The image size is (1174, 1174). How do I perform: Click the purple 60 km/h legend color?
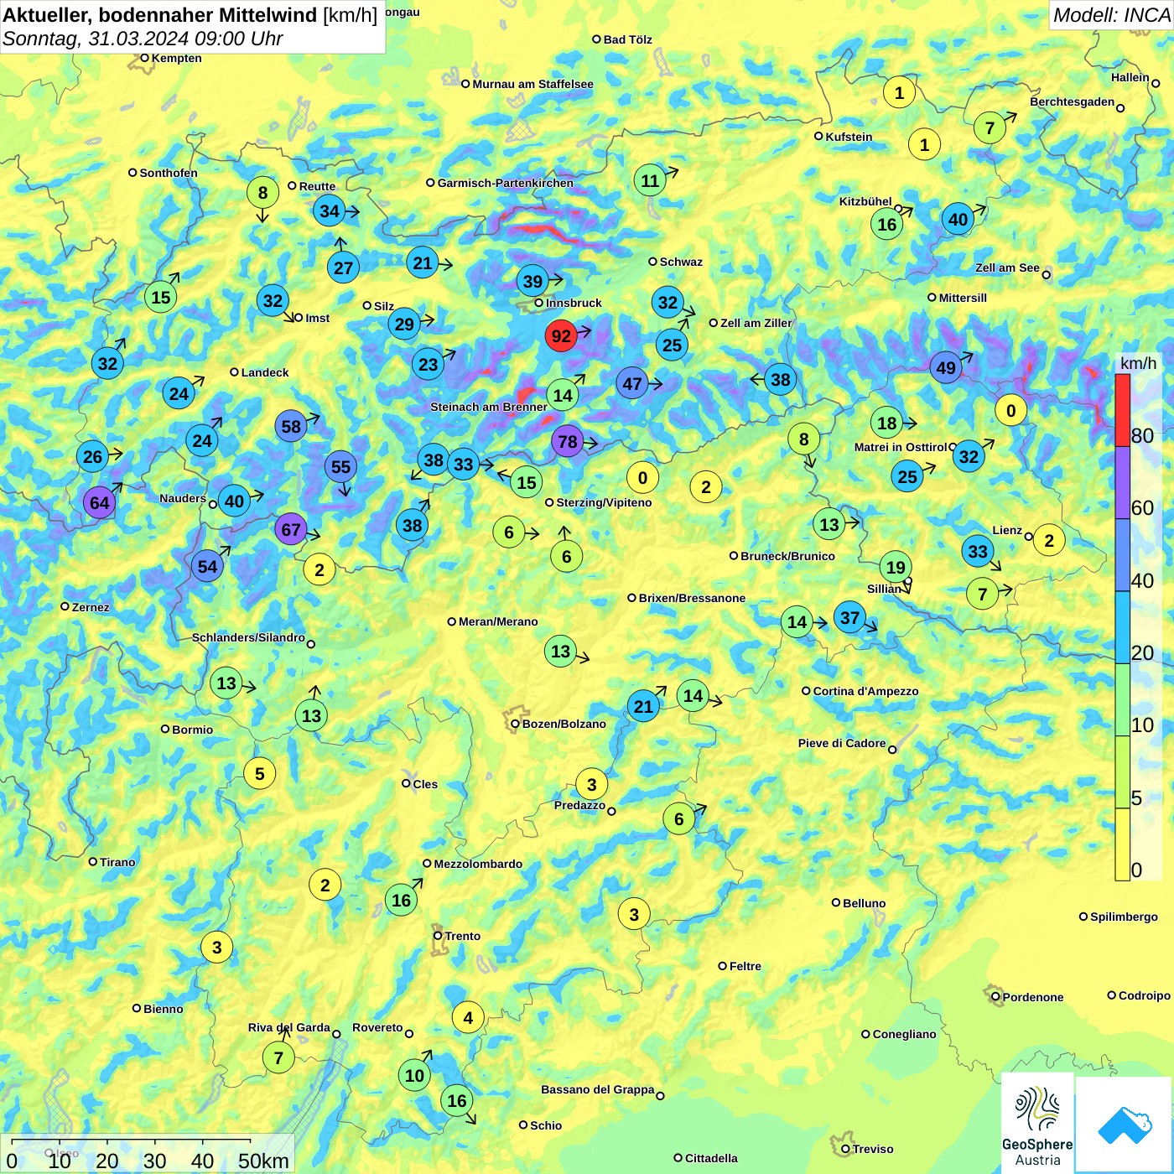click(x=1122, y=483)
